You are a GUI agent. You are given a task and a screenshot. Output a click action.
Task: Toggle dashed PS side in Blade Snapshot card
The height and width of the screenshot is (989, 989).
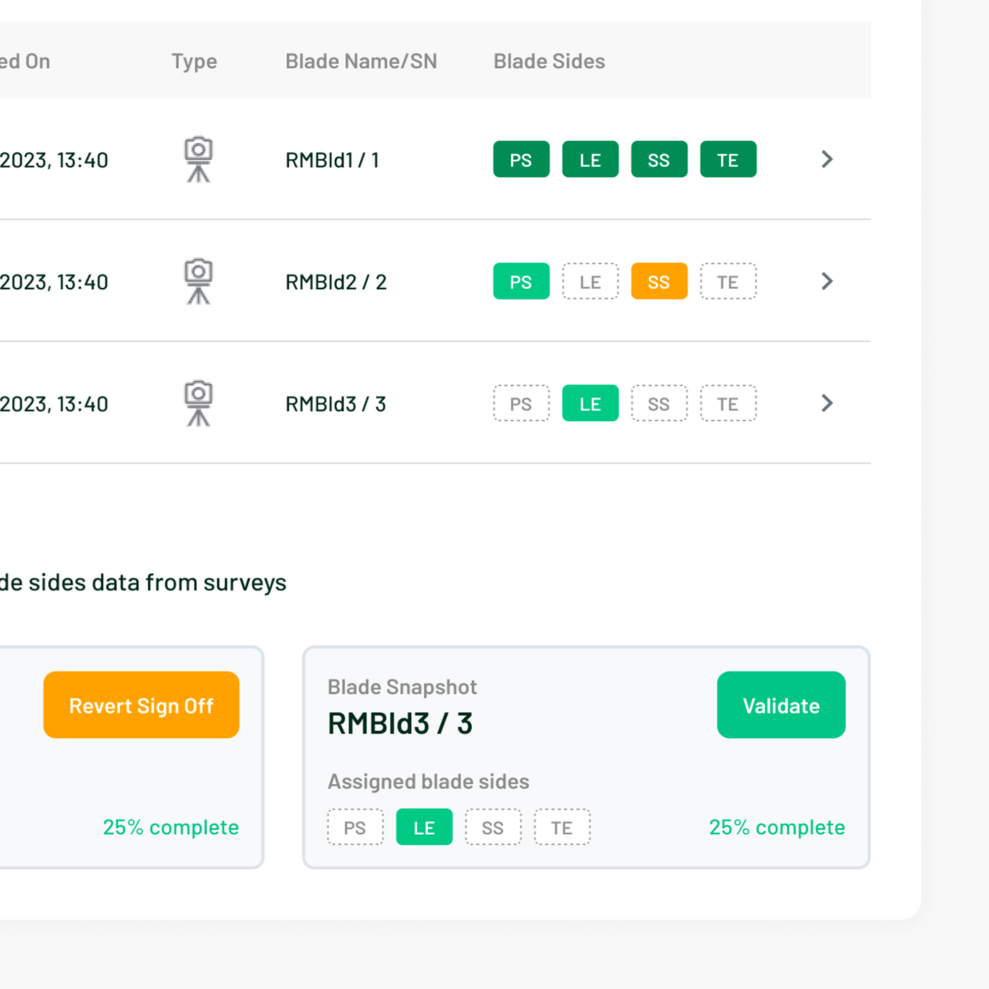tap(355, 827)
